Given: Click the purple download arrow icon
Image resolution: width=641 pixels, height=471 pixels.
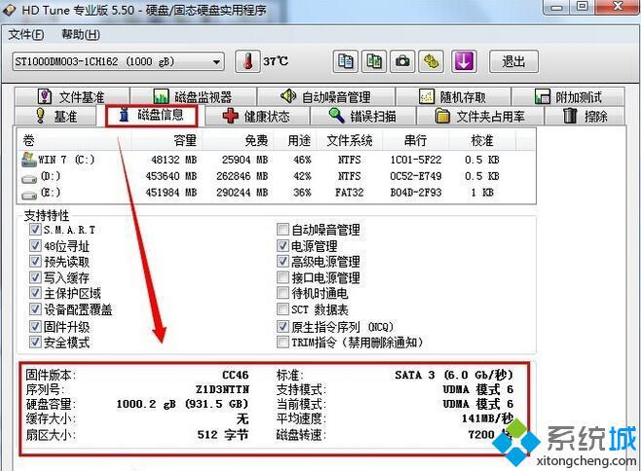Looking at the screenshot, I should (x=464, y=61).
